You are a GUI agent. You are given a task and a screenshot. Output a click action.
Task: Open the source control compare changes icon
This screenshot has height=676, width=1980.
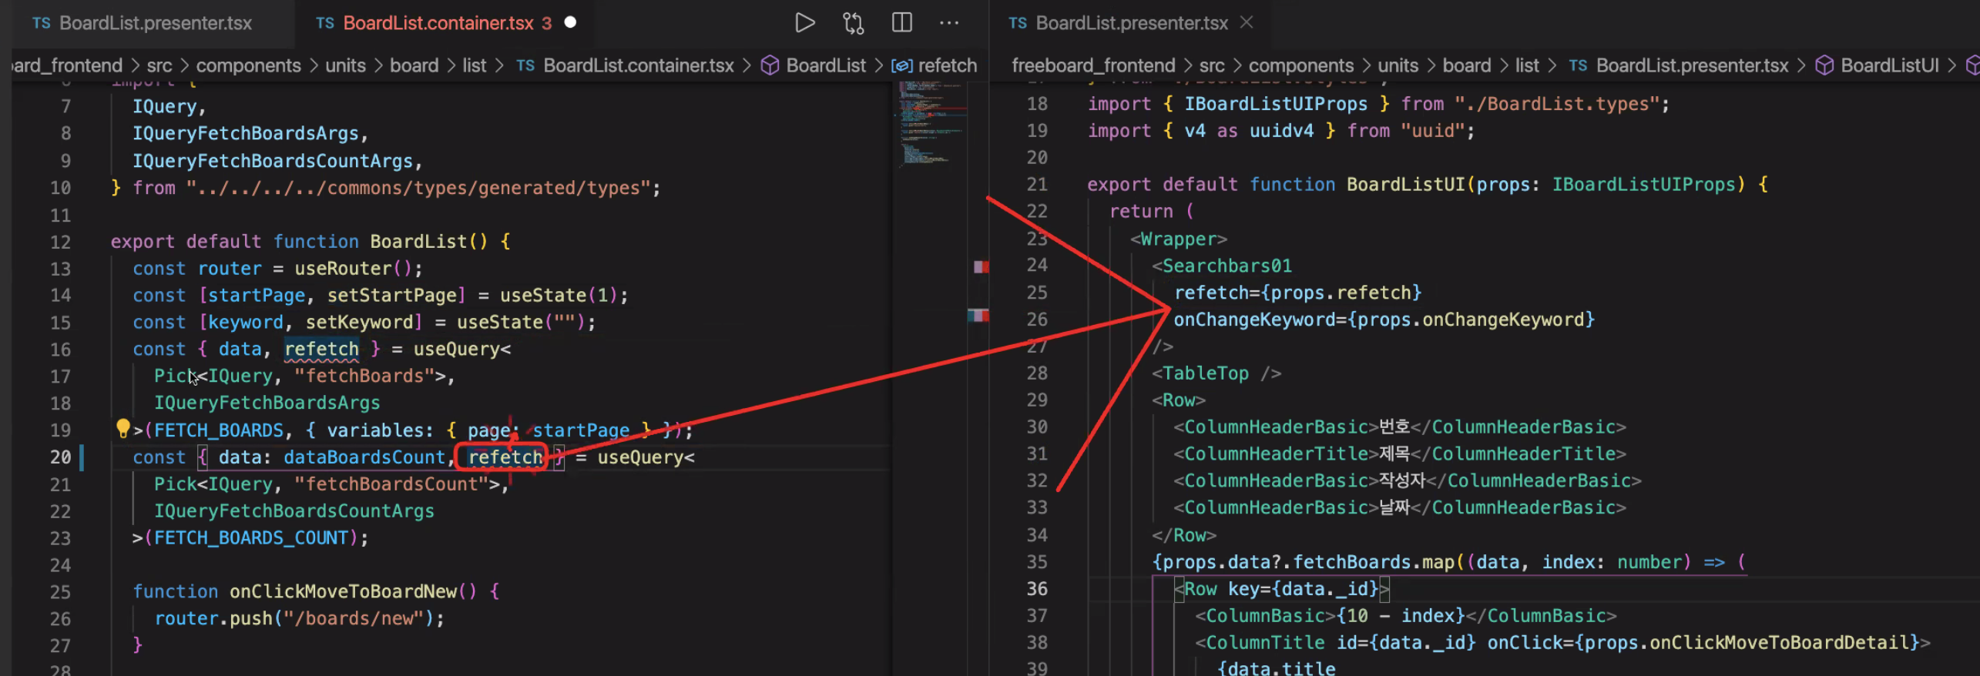854,23
